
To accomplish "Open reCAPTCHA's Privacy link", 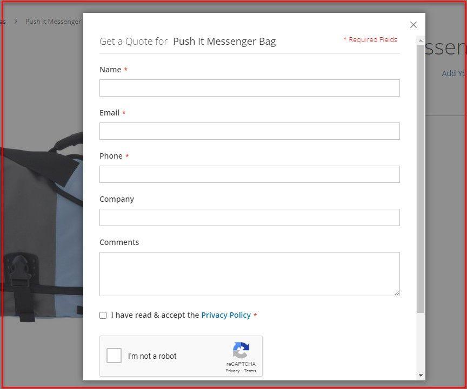I will click(232, 371).
